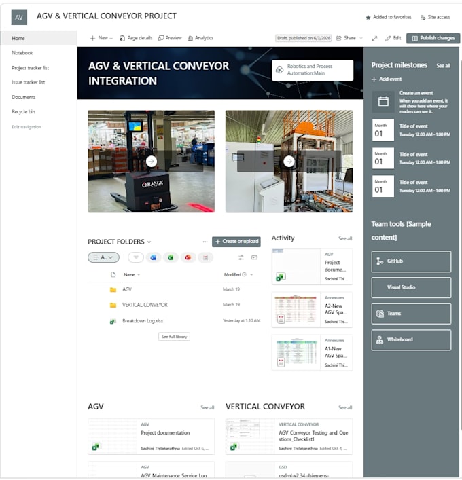Sort by Name column dropdown
Screen dimensions: 462x480
(132, 274)
